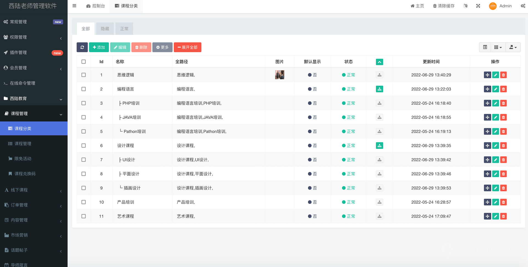
Task: Check the box for row Id 1
Action: (x=84, y=75)
